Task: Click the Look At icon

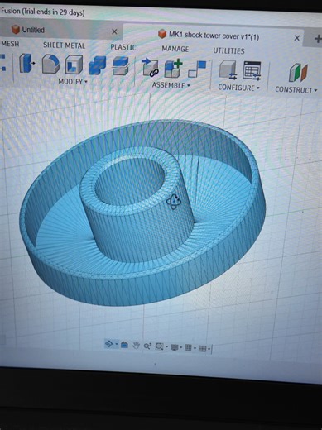Action: point(124,345)
